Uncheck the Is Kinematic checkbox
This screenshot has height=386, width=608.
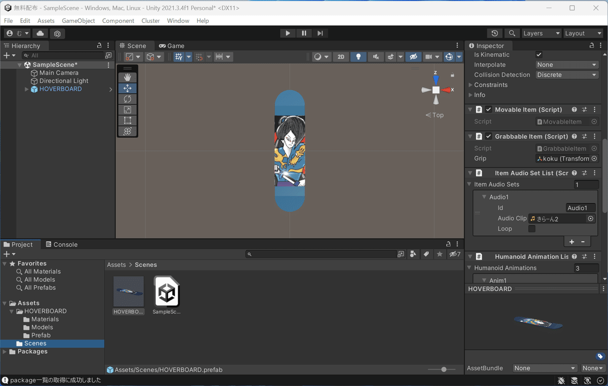[x=539, y=55]
